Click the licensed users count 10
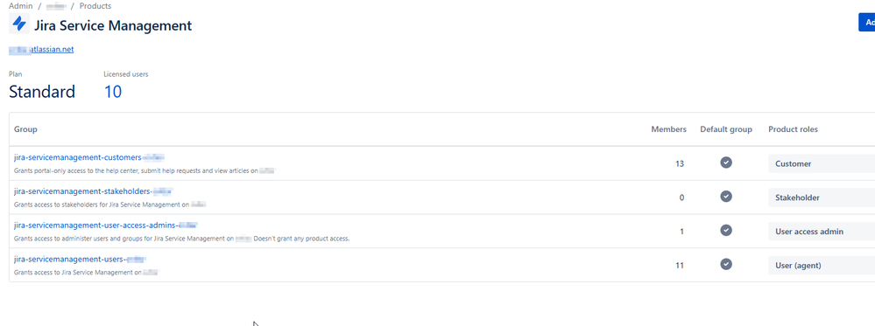The width and height of the screenshot is (875, 326). [113, 92]
